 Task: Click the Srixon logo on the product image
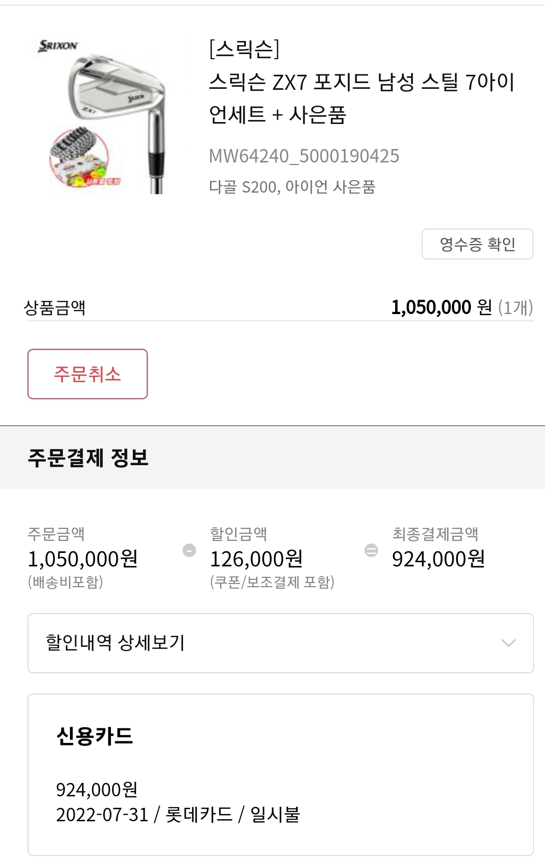pyautogui.click(x=58, y=46)
